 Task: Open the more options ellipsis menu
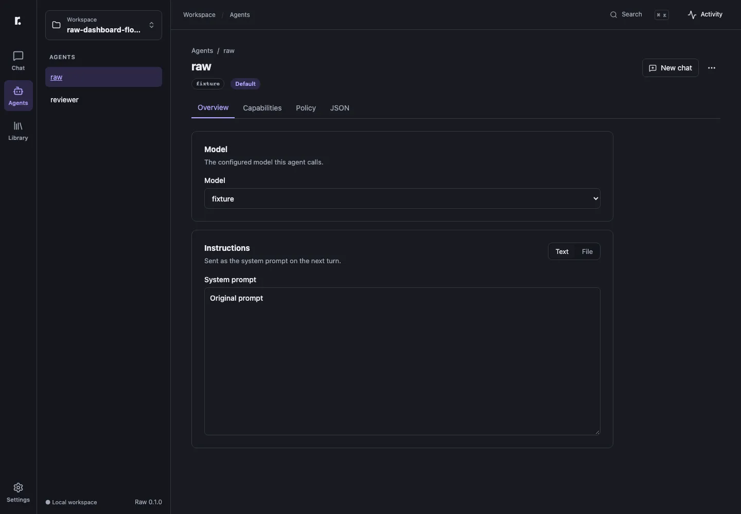pos(712,68)
